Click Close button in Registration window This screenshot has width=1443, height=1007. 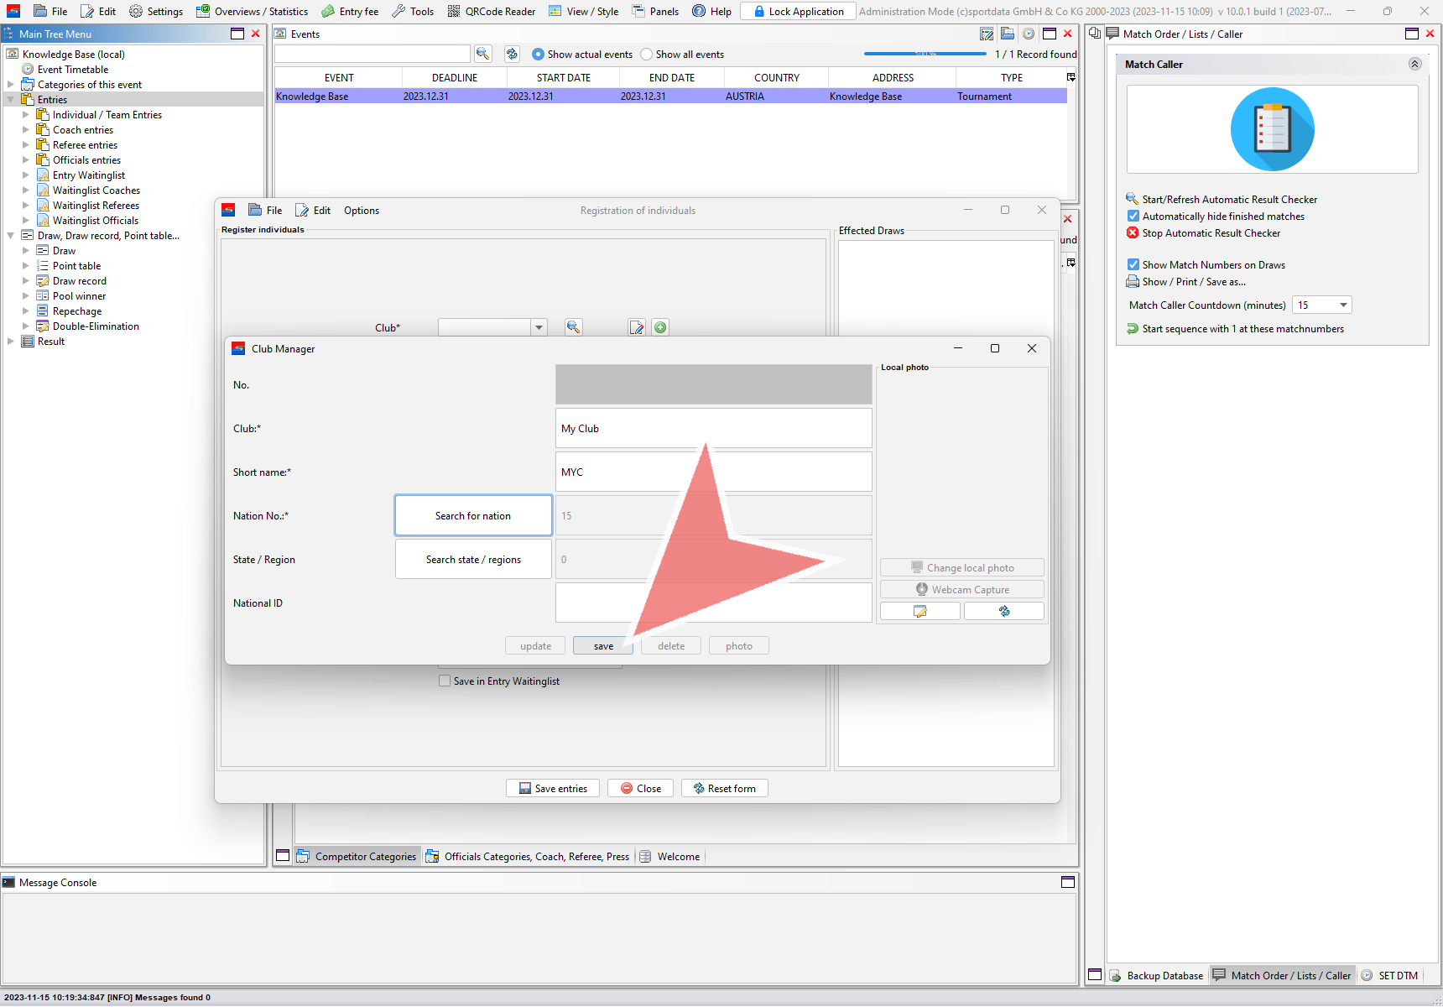640,788
